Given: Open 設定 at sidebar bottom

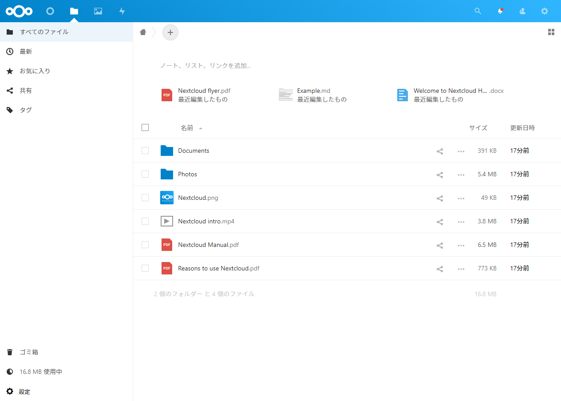Looking at the screenshot, I should coord(67,392).
